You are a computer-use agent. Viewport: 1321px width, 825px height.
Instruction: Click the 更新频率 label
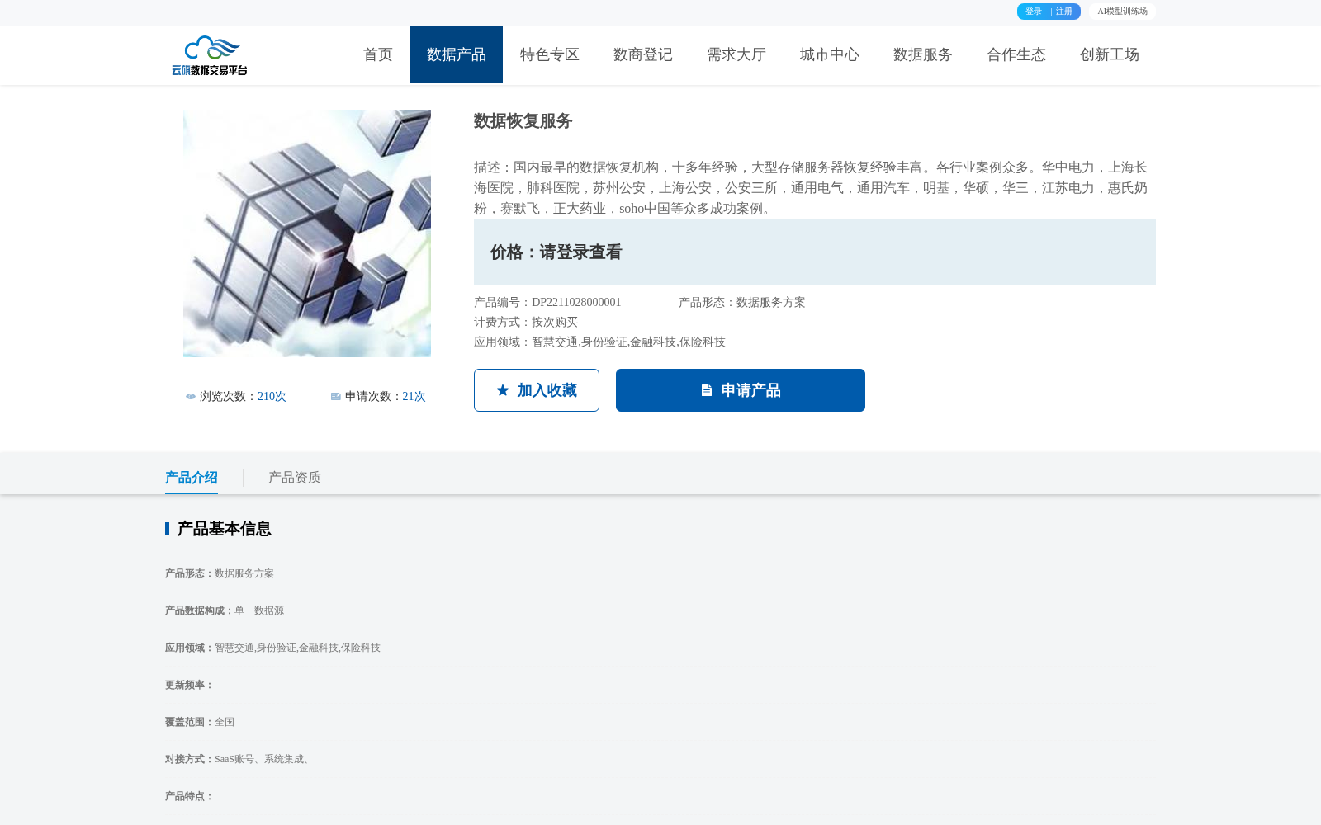(x=189, y=685)
